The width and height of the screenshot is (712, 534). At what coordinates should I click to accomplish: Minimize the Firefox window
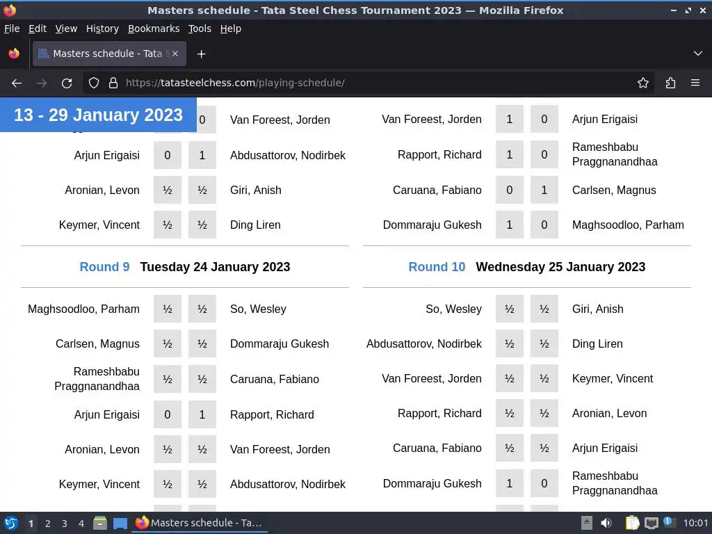pos(674,10)
